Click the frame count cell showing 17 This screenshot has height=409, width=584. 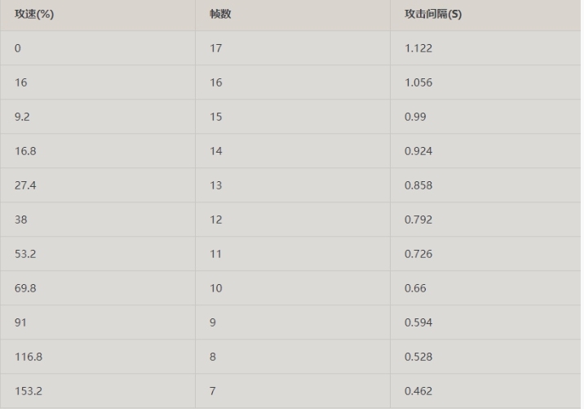click(x=216, y=48)
